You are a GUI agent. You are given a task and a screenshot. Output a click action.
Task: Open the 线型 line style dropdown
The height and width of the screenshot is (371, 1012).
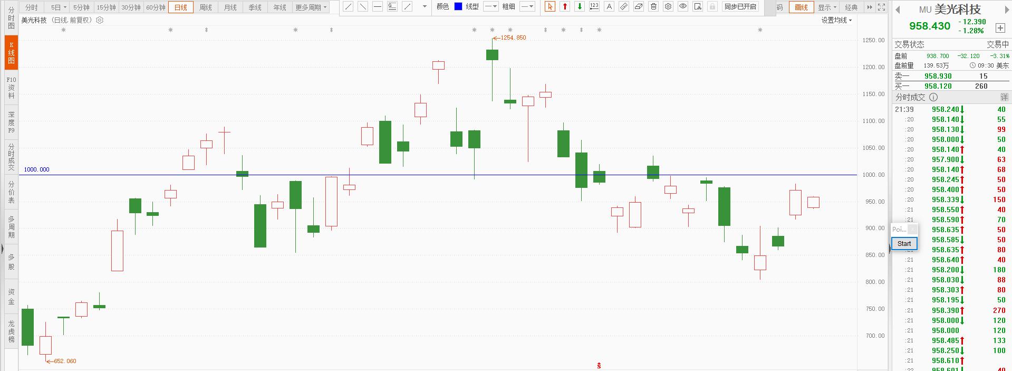coord(490,6)
